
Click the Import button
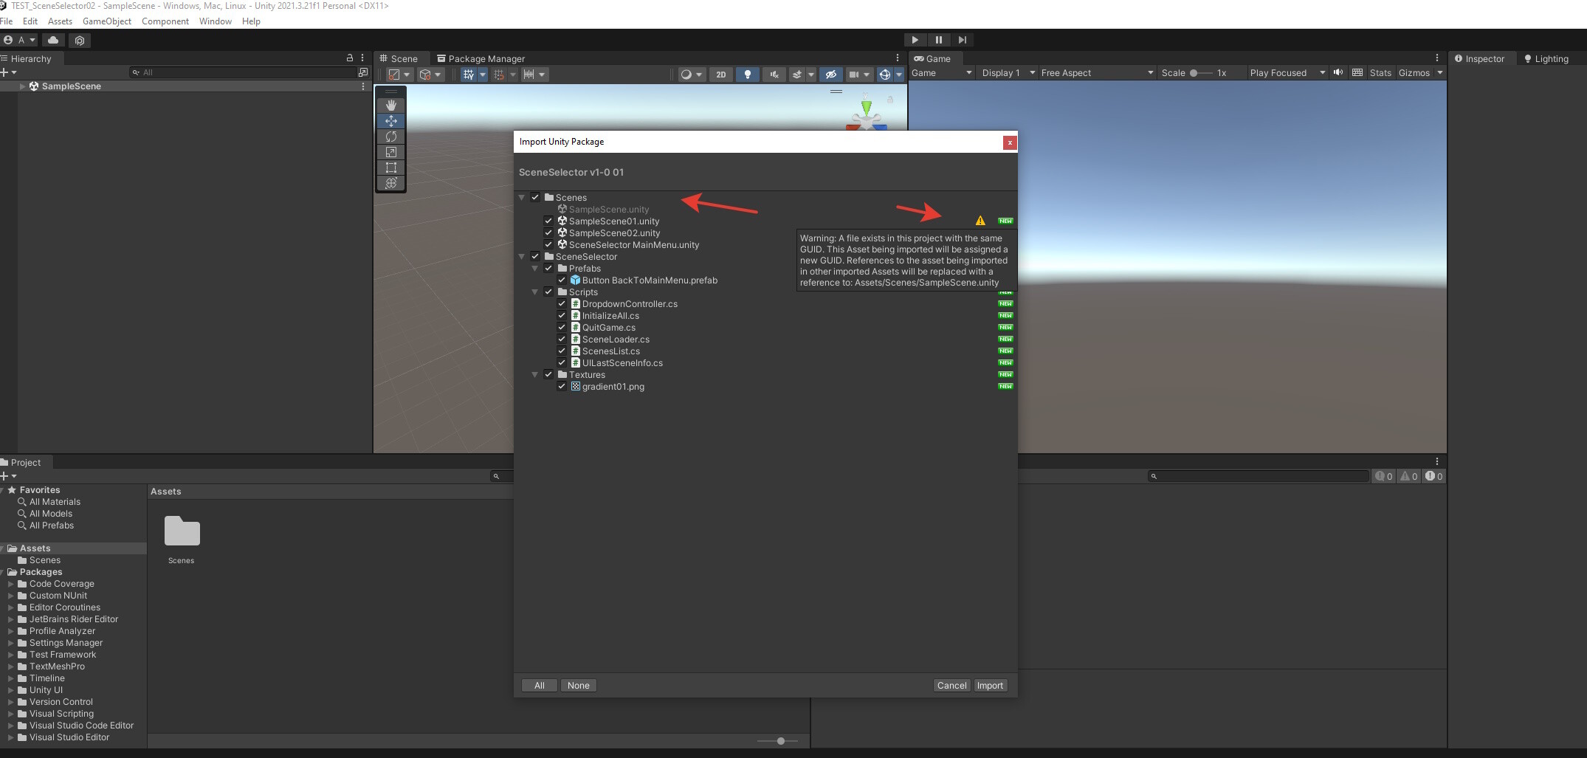pyautogui.click(x=990, y=686)
